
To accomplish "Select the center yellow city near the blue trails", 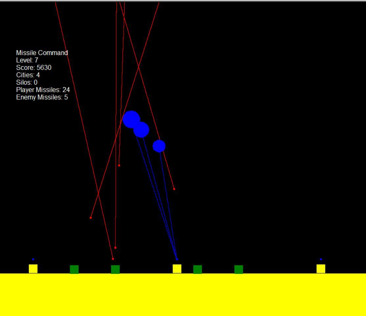I will (x=178, y=269).
